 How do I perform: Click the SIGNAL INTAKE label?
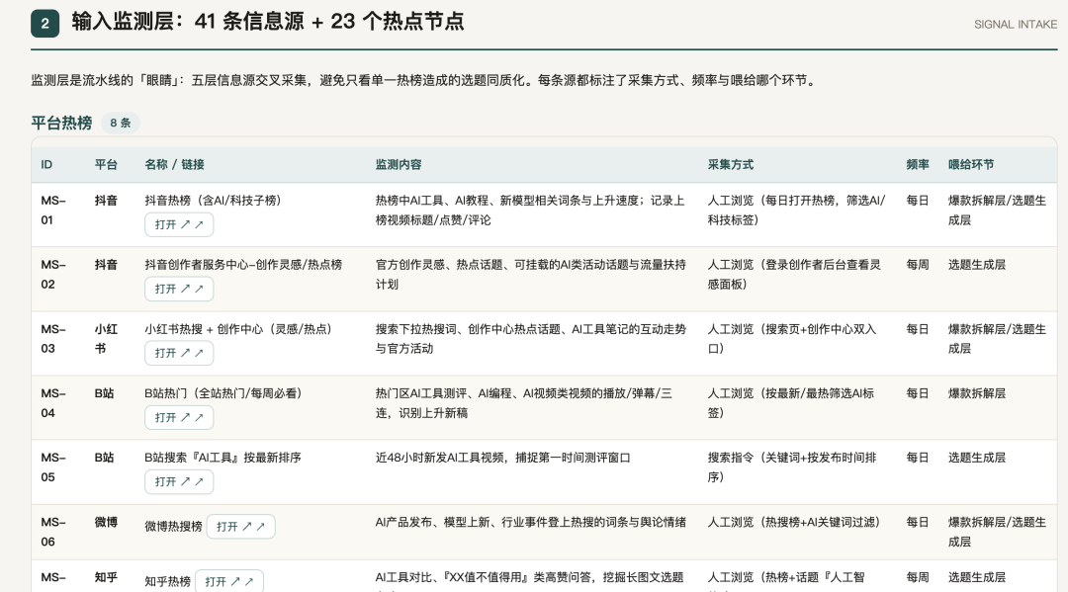click(x=1015, y=25)
